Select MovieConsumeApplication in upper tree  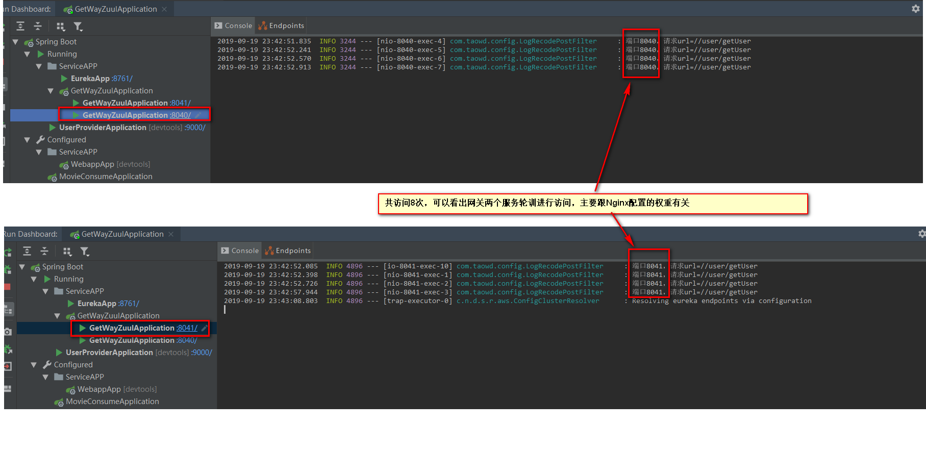click(110, 177)
